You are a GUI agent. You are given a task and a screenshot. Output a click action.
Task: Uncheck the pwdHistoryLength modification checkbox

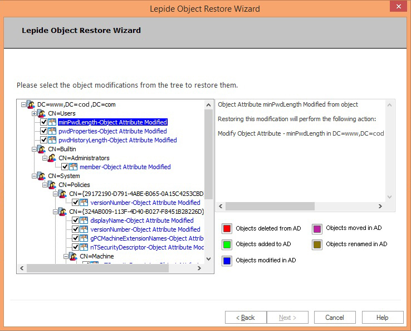[x=44, y=140]
